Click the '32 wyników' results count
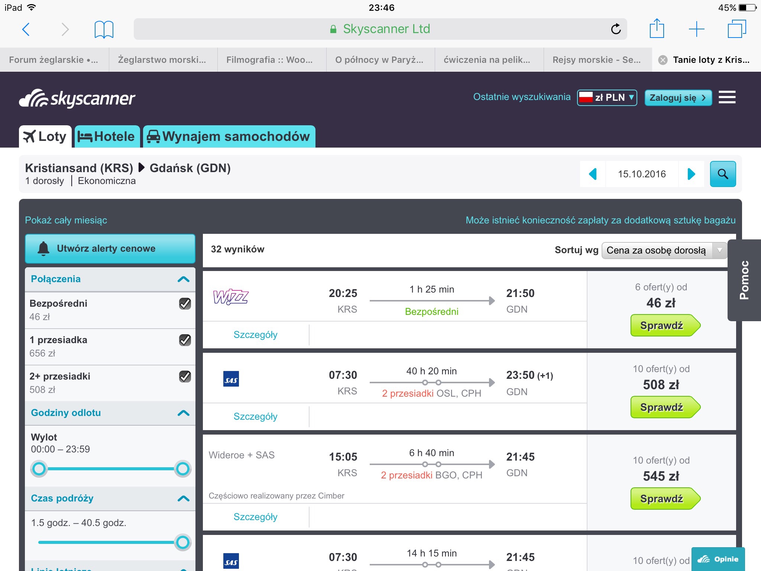 pos(237,249)
